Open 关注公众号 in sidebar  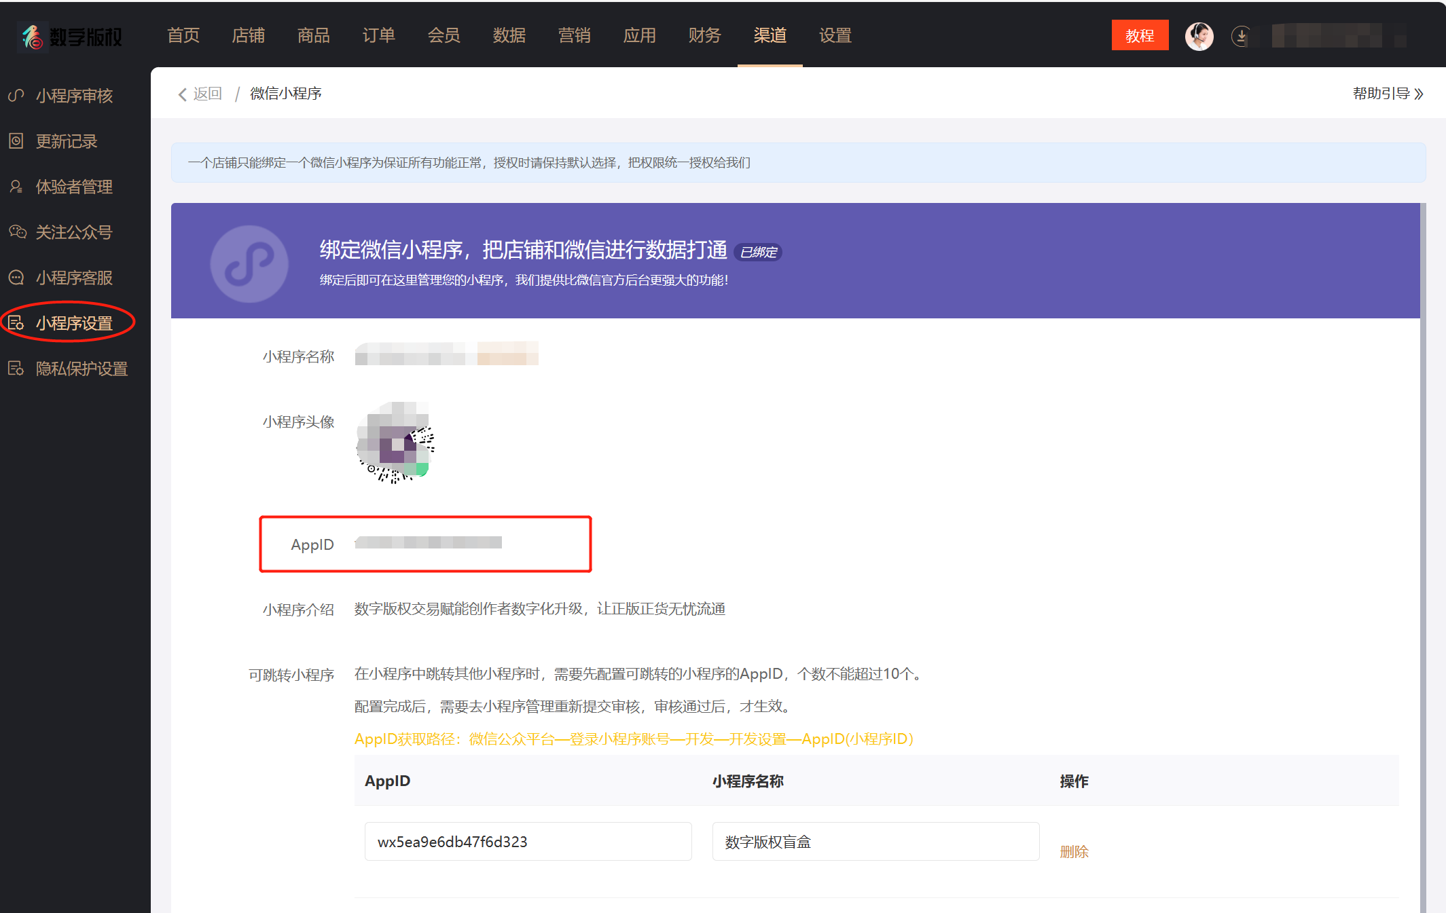[75, 232]
